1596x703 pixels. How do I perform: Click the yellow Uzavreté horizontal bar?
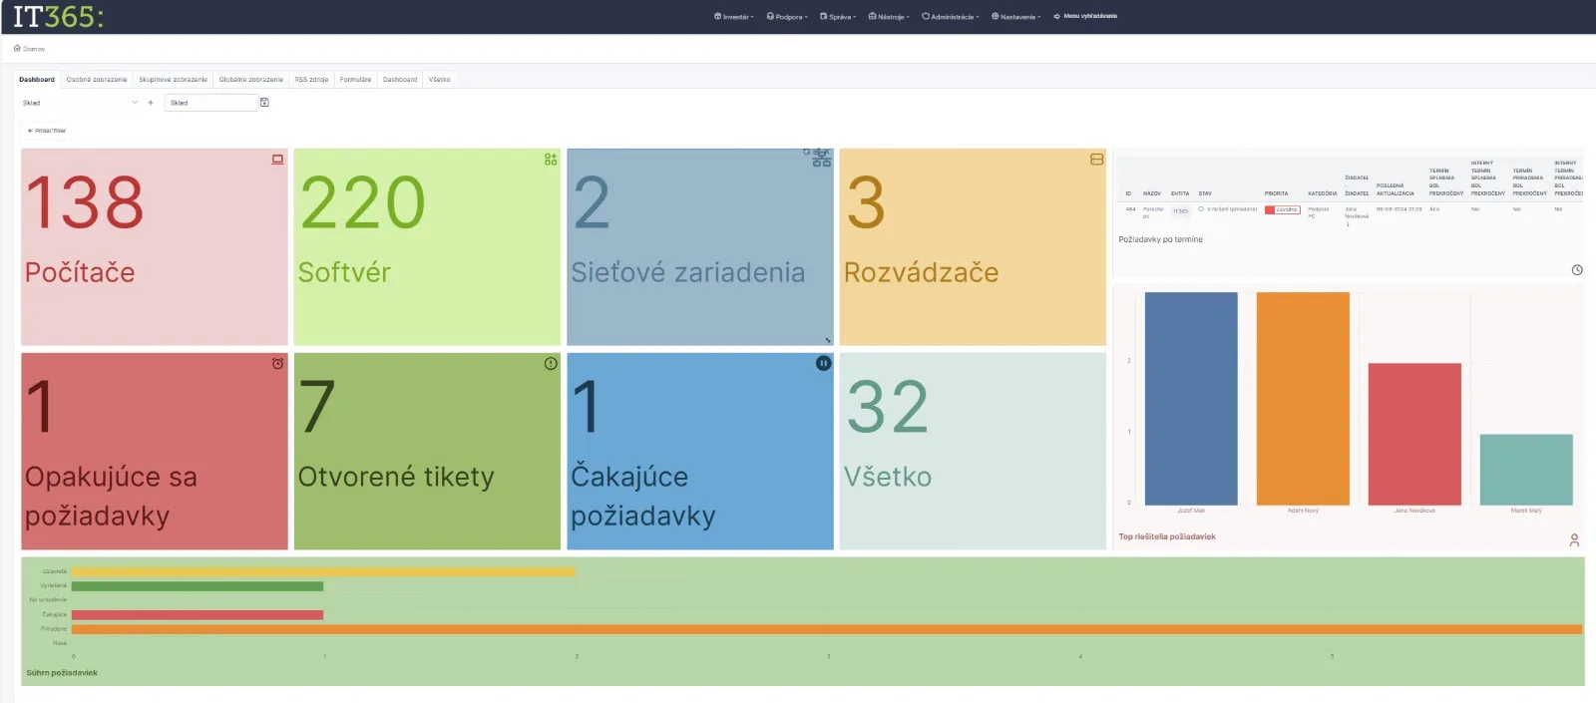pyautogui.click(x=323, y=572)
